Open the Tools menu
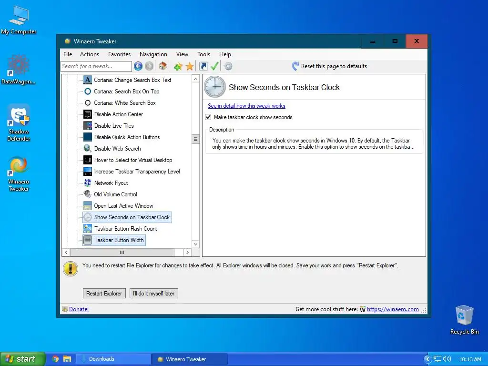 [x=203, y=54]
